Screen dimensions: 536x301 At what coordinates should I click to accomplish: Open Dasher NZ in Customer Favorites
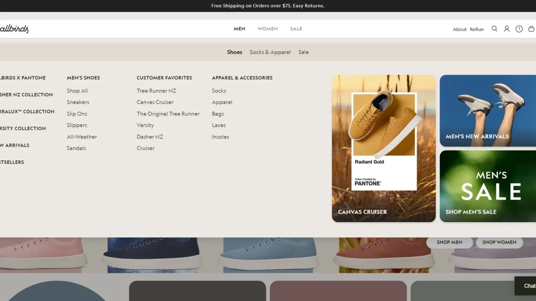(x=150, y=136)
